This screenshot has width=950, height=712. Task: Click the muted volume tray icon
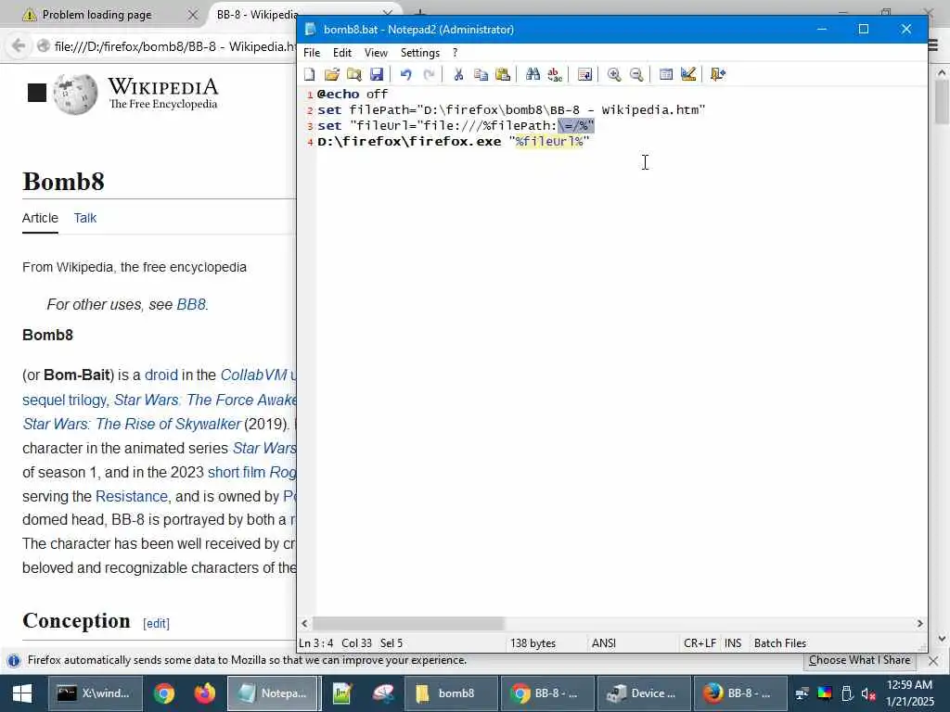(868, 693)
